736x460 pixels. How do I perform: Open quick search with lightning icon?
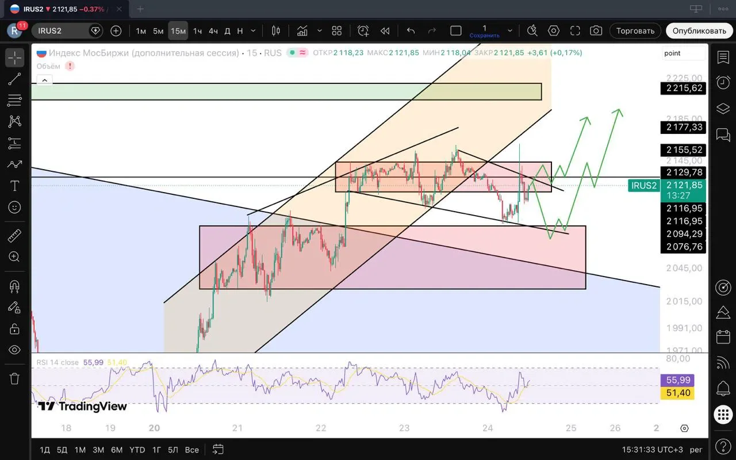pyautogui.click(x=532, y=30)
